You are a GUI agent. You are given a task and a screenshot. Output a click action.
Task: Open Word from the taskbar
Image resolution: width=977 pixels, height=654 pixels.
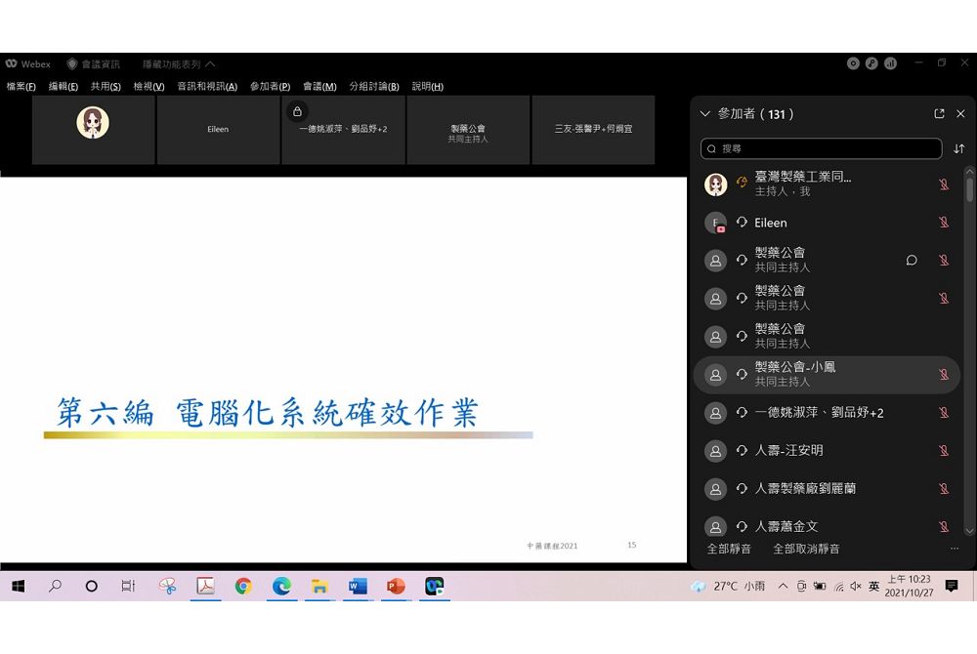pyautogui.click(x=358, y=586)
